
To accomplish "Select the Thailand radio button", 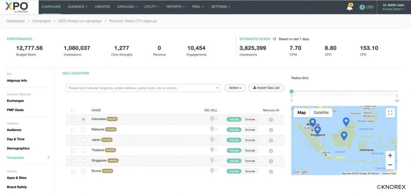I will tap(83, 150).
